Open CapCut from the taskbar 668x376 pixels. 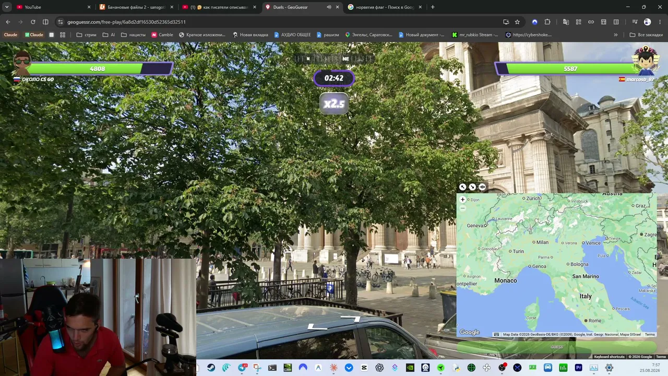(364, 368)
